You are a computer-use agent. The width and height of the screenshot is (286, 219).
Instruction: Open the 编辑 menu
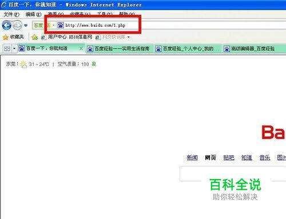point(33,14)
